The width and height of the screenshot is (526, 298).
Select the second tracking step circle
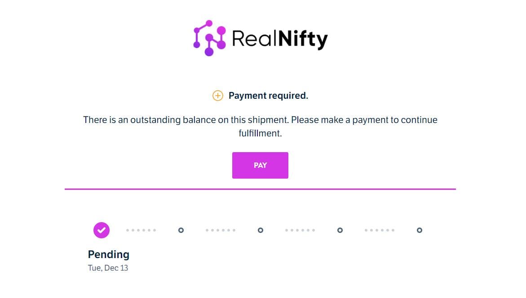pyautogui.click(x=181, y=230)
